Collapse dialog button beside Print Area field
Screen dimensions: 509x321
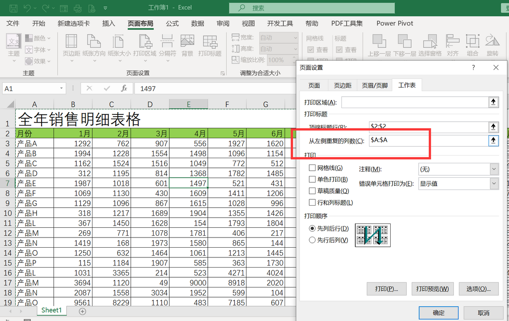[493, 102]
